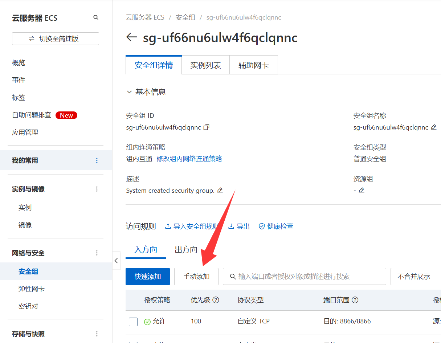This screenshot has height=343, width=441.
Task: Edit the security group name pencil icon
Action: click(433, 127)
